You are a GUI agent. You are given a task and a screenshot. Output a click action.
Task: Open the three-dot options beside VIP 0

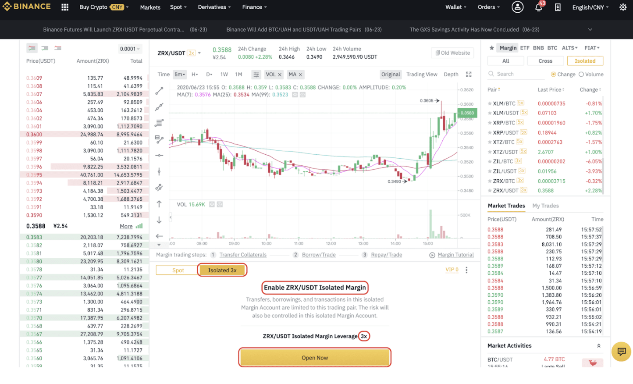click(466, 270)
